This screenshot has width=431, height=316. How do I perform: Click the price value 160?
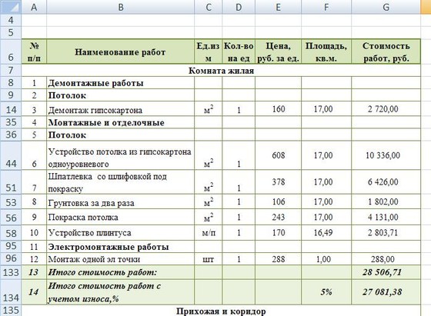pos(278,109)
